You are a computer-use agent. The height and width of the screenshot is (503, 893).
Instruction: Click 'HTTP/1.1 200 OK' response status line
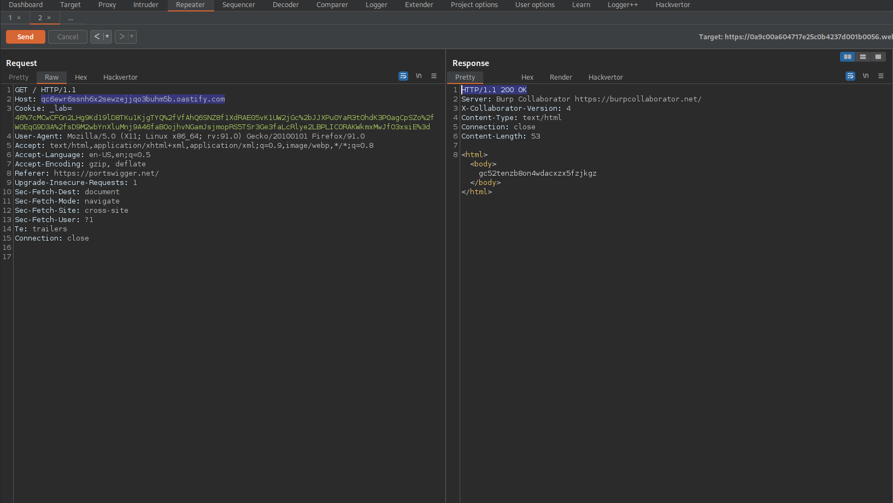pos(494,90)
